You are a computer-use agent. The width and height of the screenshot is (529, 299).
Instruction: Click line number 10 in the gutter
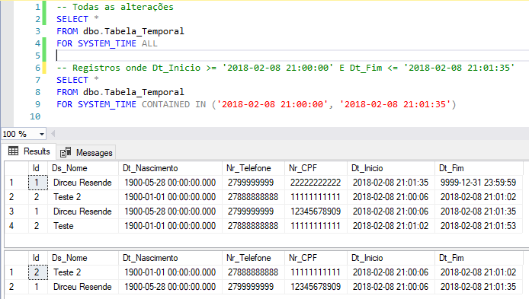click(35, 116)
